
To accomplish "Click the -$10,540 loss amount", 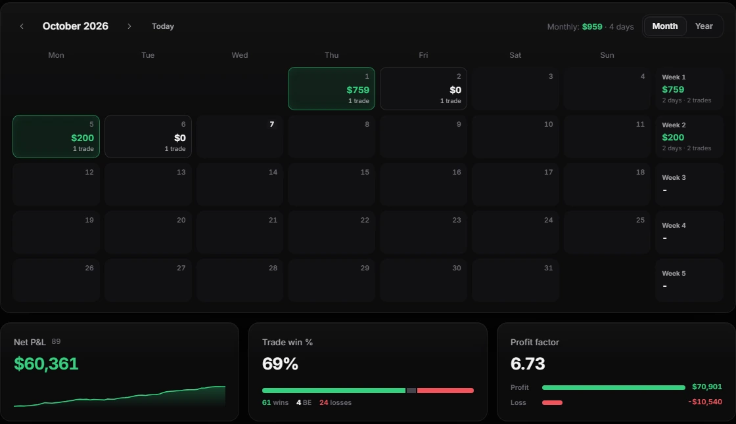I will click(x=705, y=402).
